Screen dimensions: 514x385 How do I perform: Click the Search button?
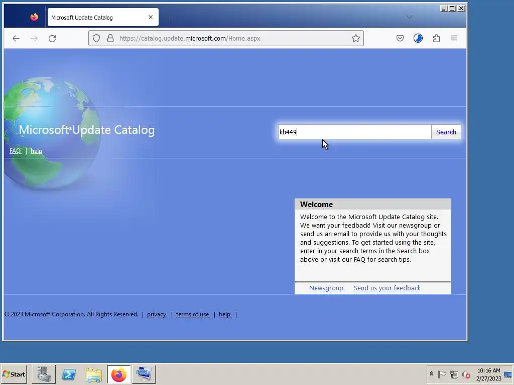pos(446,132)
